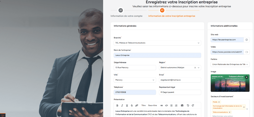Open the Branche dropdown
Image resolution: width=254 pixels, height=117 pixels.
pyautogui.click(x=157, y=43)
